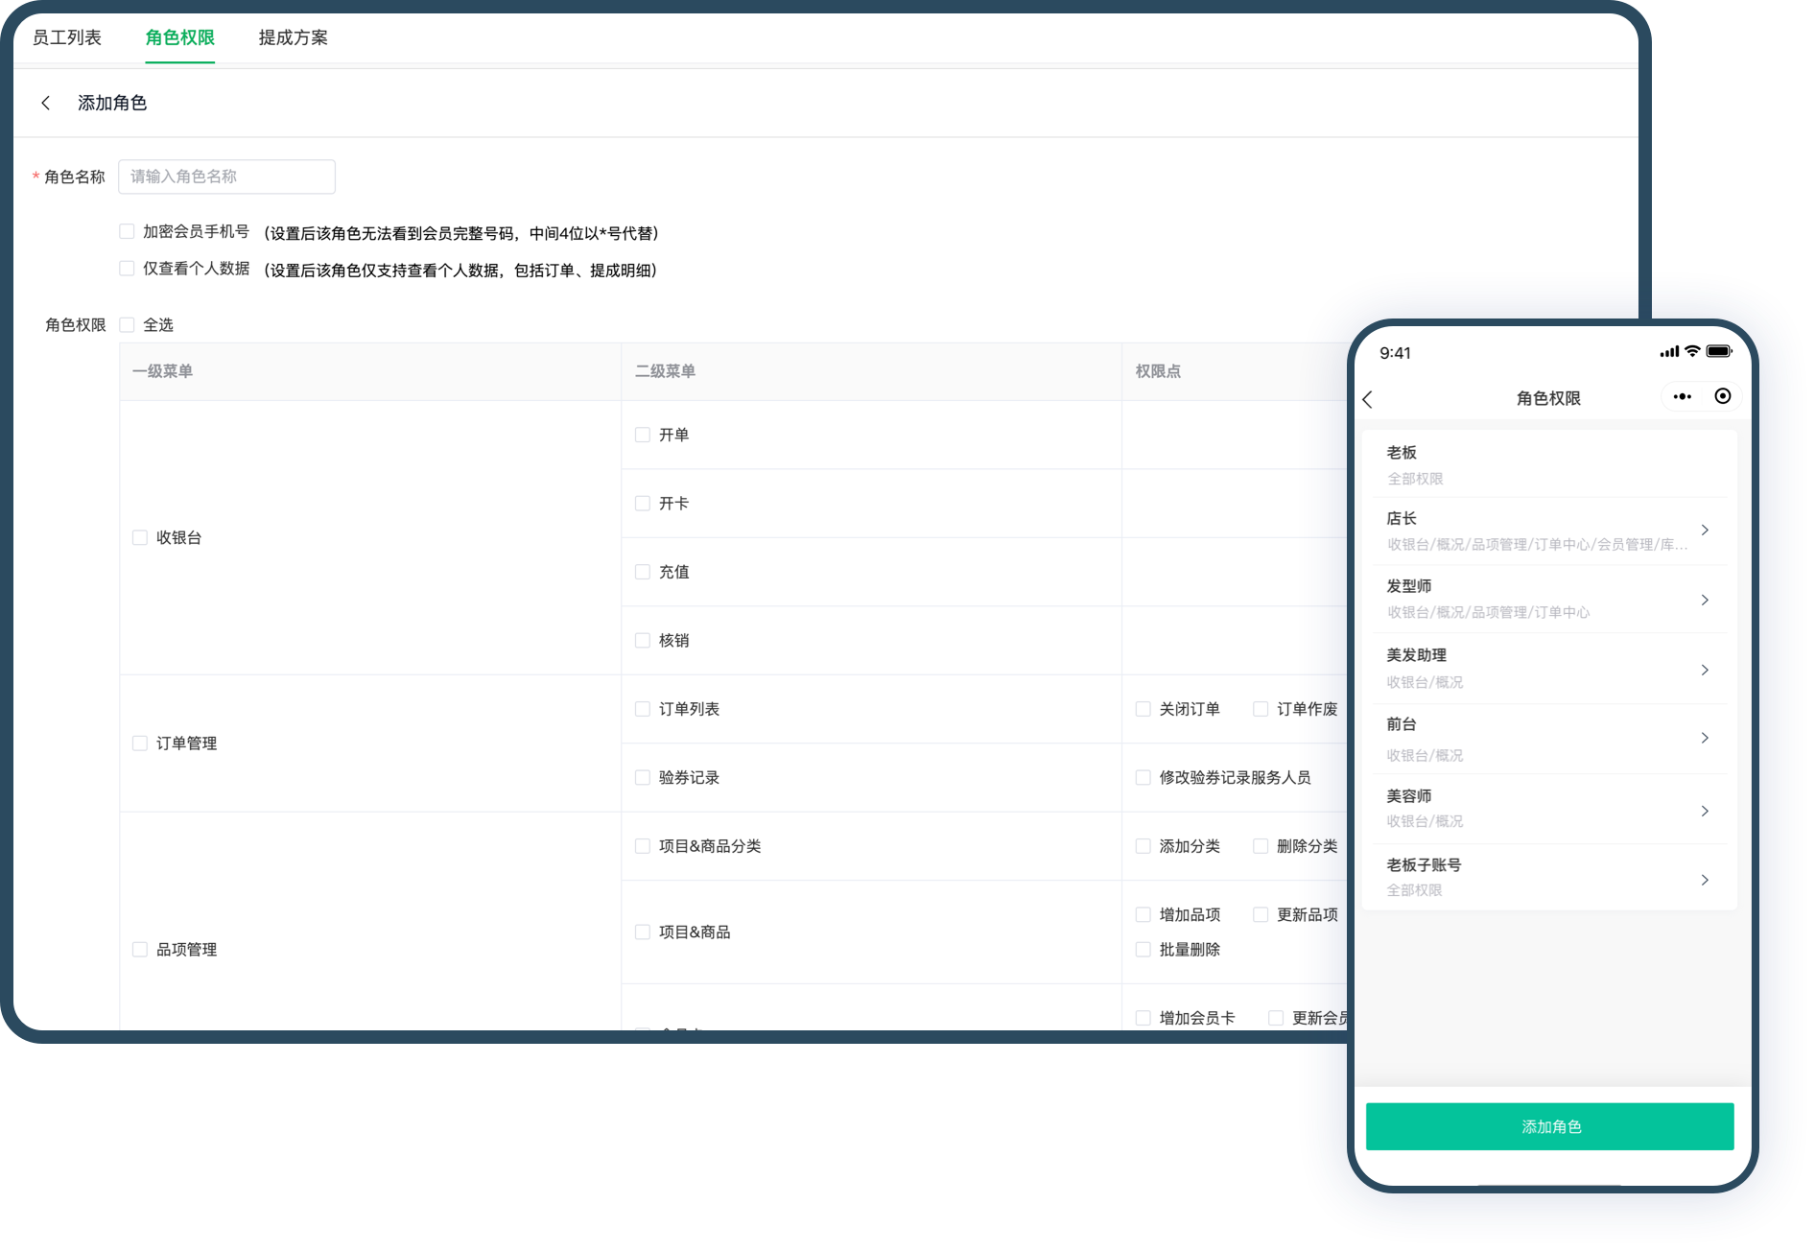Tap the mini-program close target icon
The width and height of the screenshot is (1815, 1251).
click(1723, 396)
